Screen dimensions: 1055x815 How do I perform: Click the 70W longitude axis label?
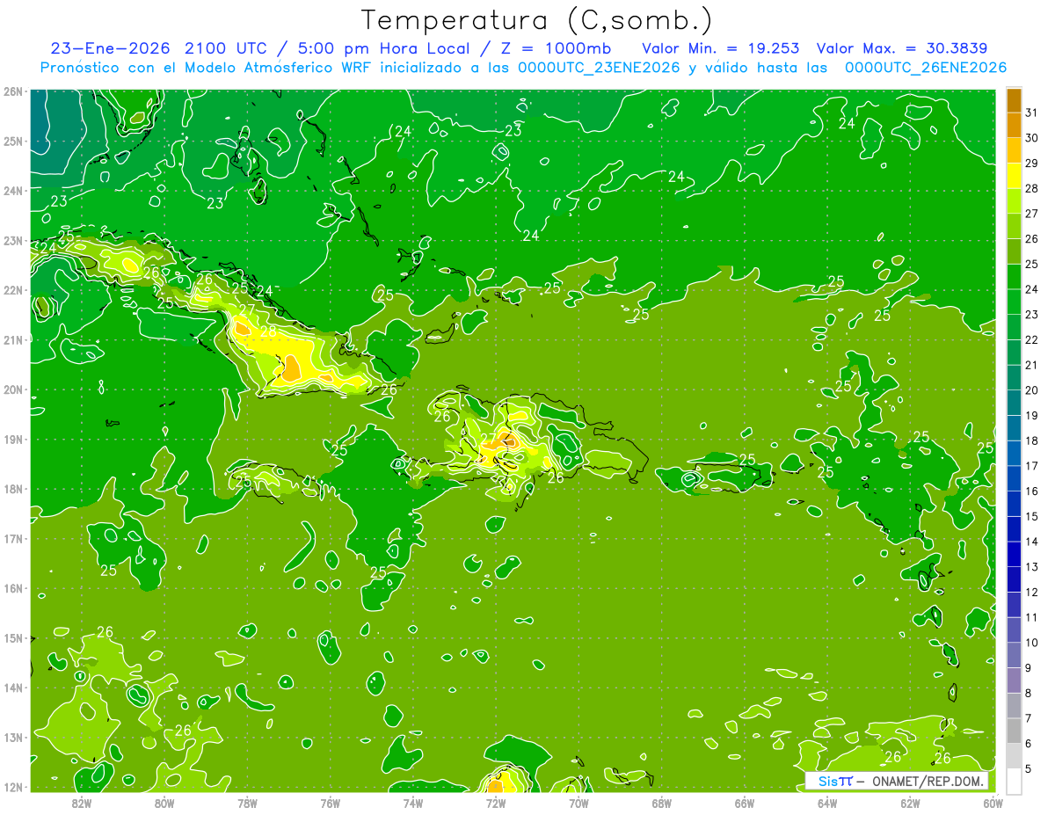[x=578, y=804]
